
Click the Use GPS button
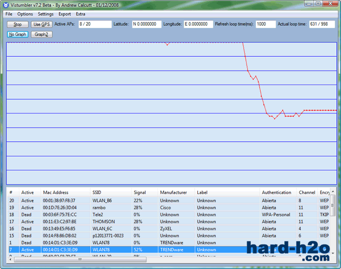[x=41, y=24]
